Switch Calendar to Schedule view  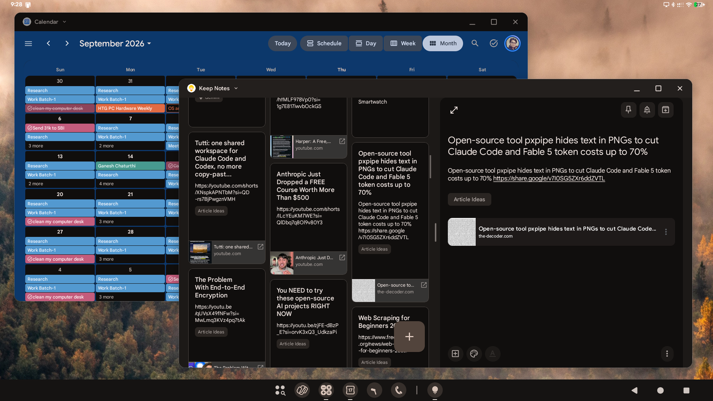pyautogui.click(x=324, y=43)
